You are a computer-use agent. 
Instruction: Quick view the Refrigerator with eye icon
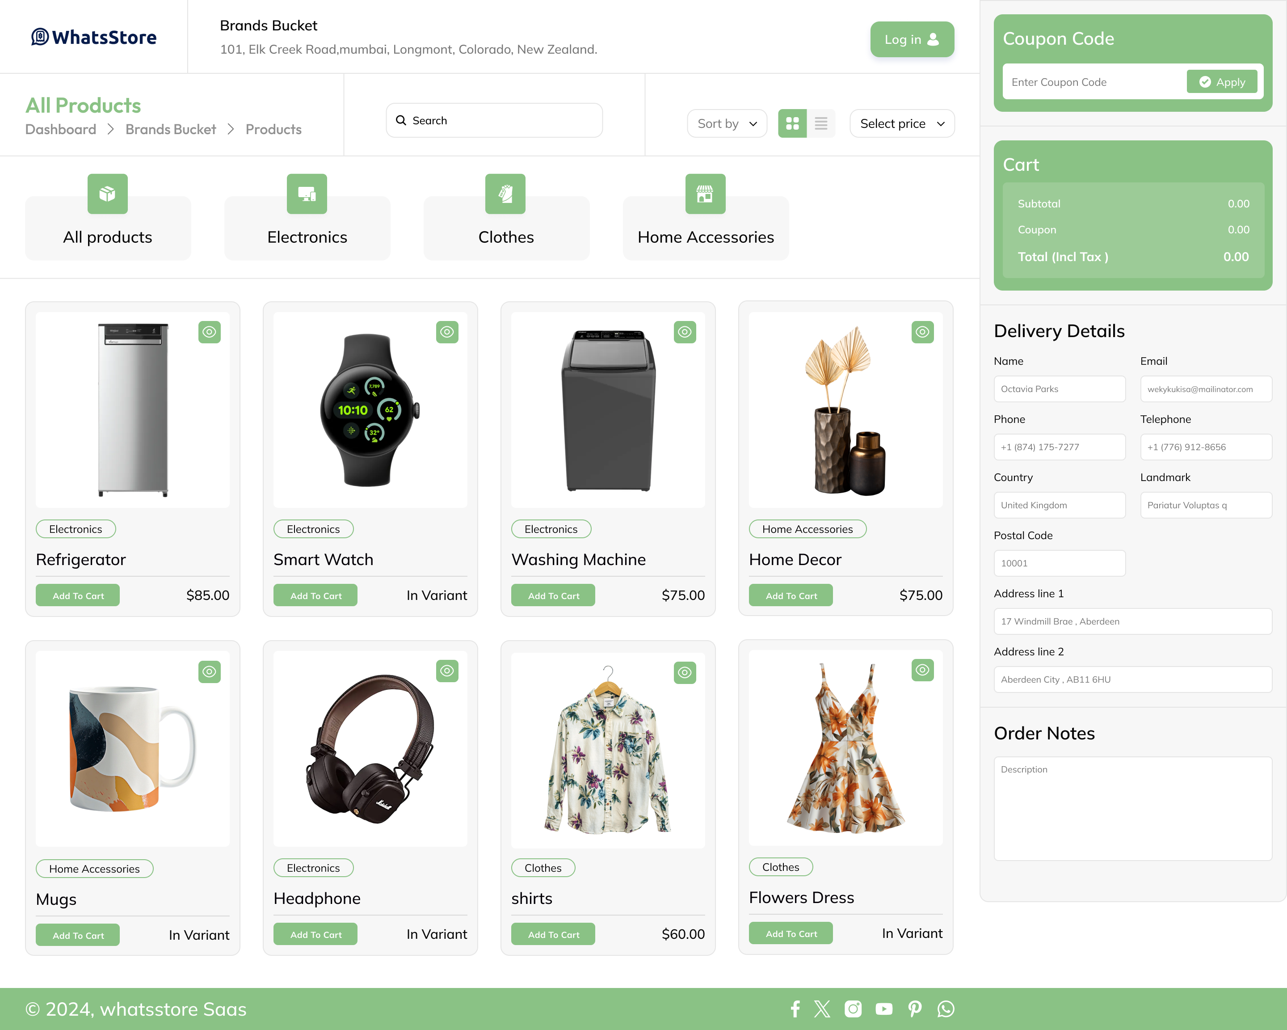tap(209, 332)
